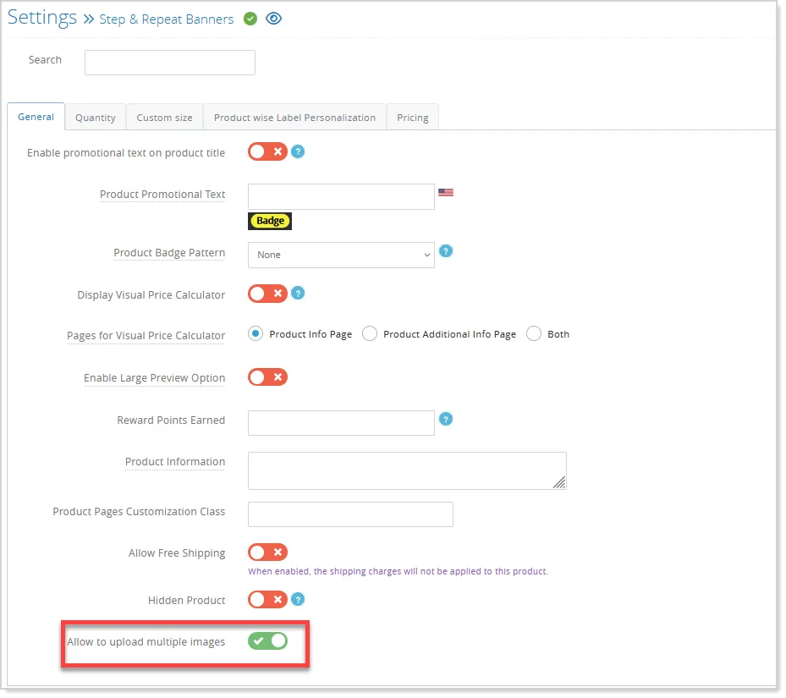
Task: Enable promotional text on product title
Action: (267, 151)
